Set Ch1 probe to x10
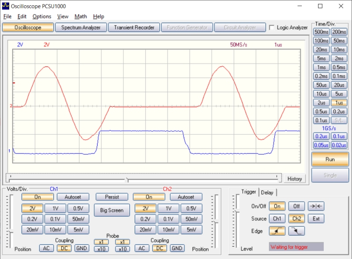The width and height of the screenshot is (352, 259). (101, 249)
